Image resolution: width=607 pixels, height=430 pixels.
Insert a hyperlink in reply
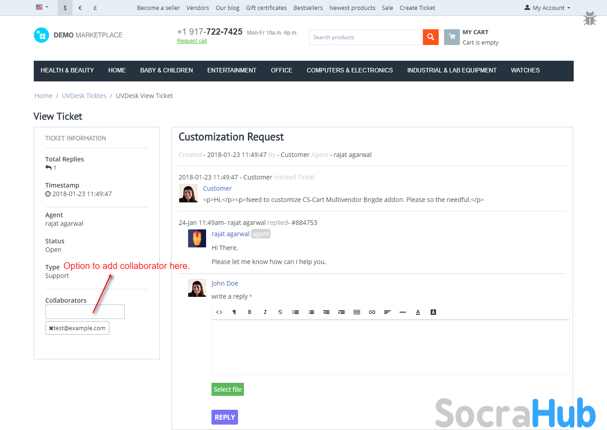point(372,312)
